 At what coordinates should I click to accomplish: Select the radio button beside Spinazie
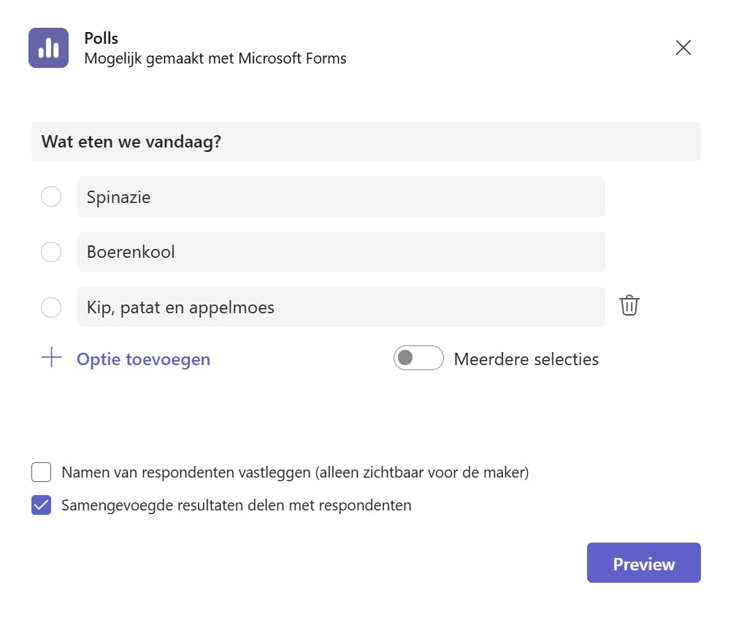pyautogui.click(x=51, y=196)
